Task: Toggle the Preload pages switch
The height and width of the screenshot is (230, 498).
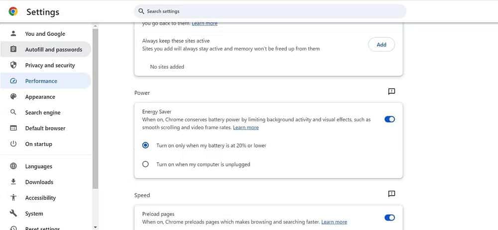Action: tap(389, 218)
